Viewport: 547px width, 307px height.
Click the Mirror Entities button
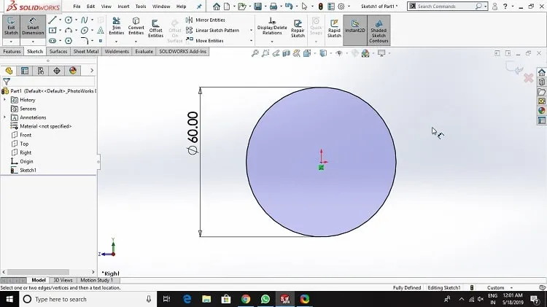206,20
